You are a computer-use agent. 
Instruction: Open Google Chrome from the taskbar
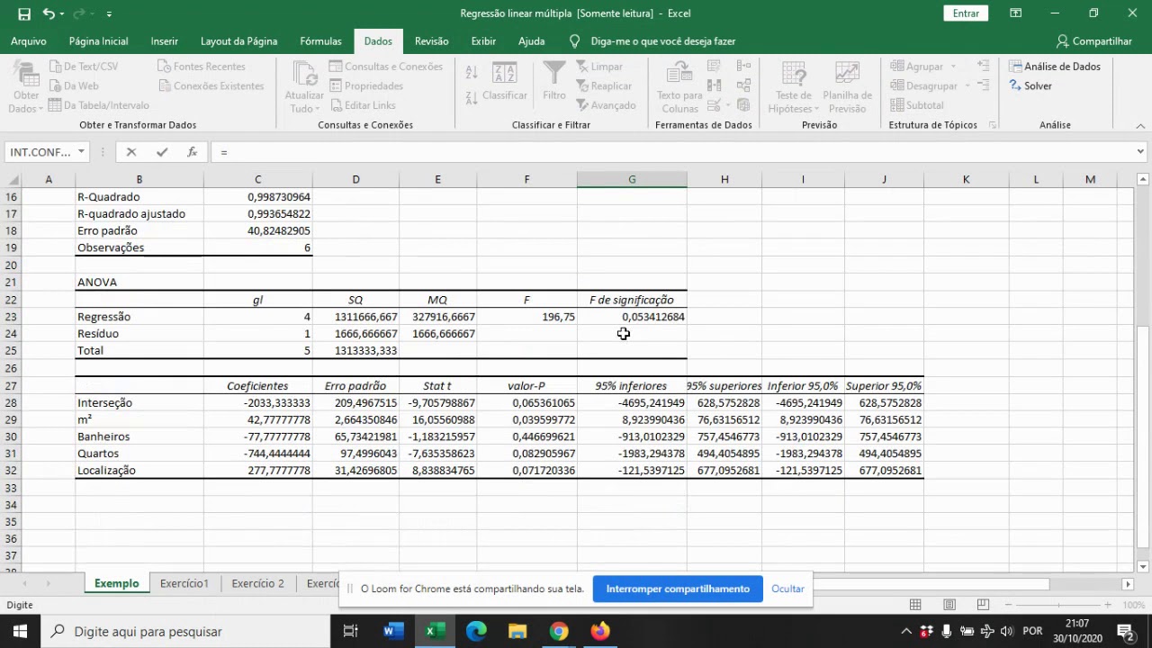point(559,631)
